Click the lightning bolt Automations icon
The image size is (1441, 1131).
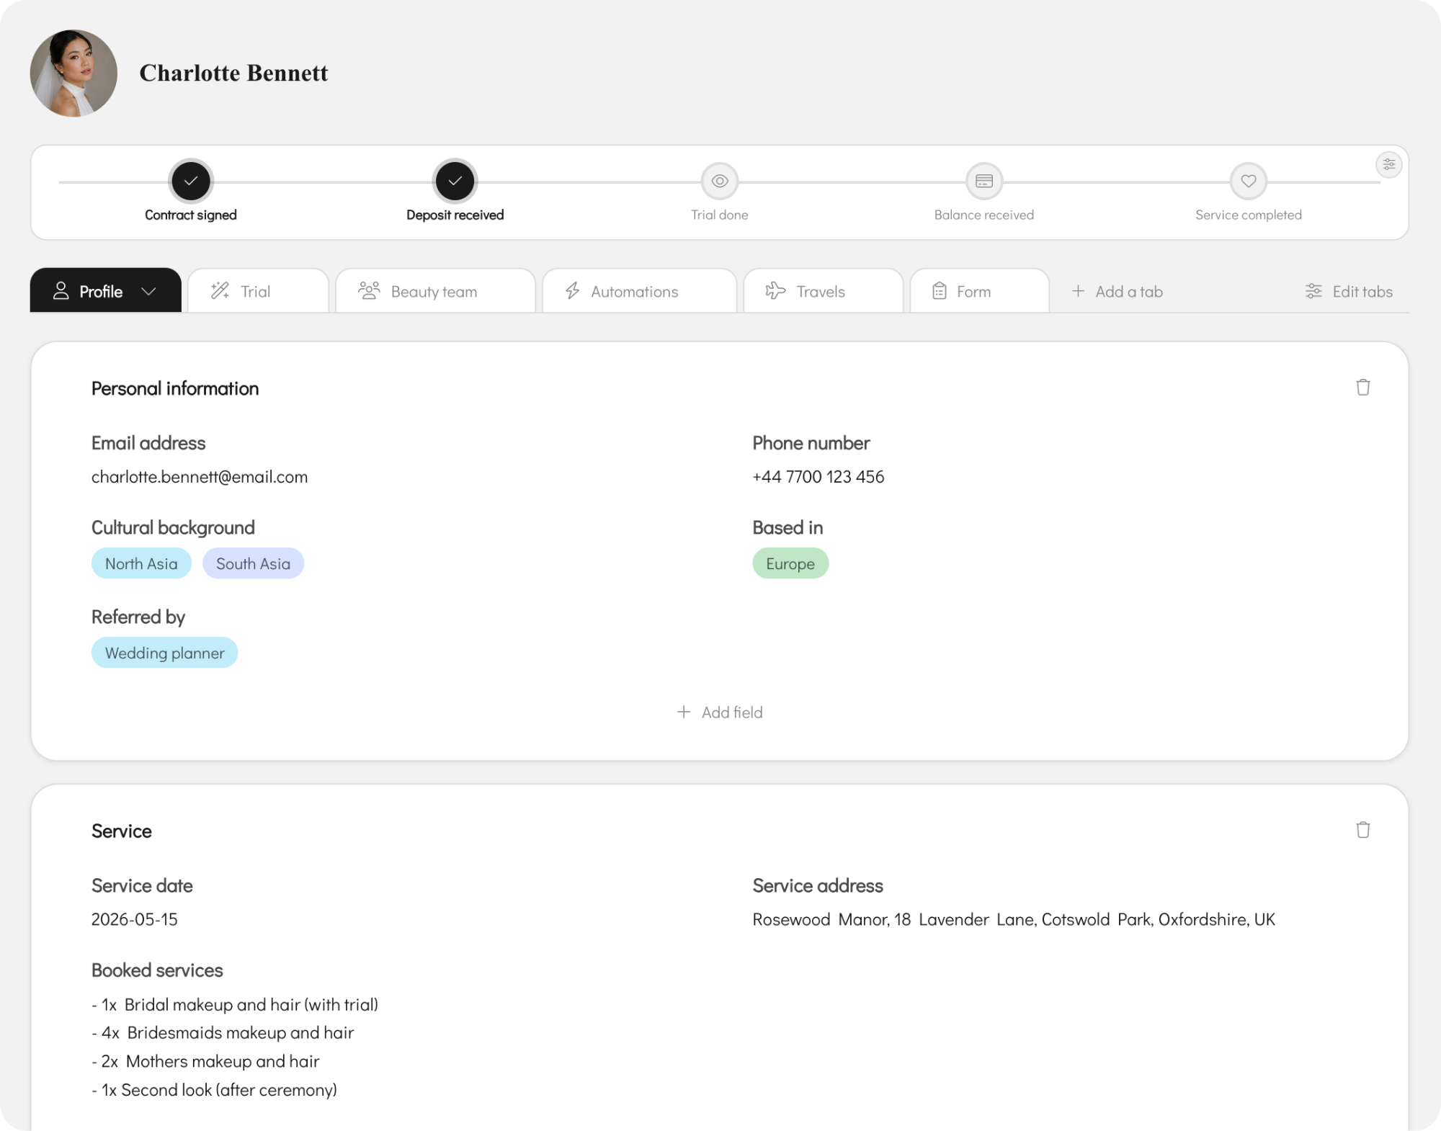click(573, 291)
